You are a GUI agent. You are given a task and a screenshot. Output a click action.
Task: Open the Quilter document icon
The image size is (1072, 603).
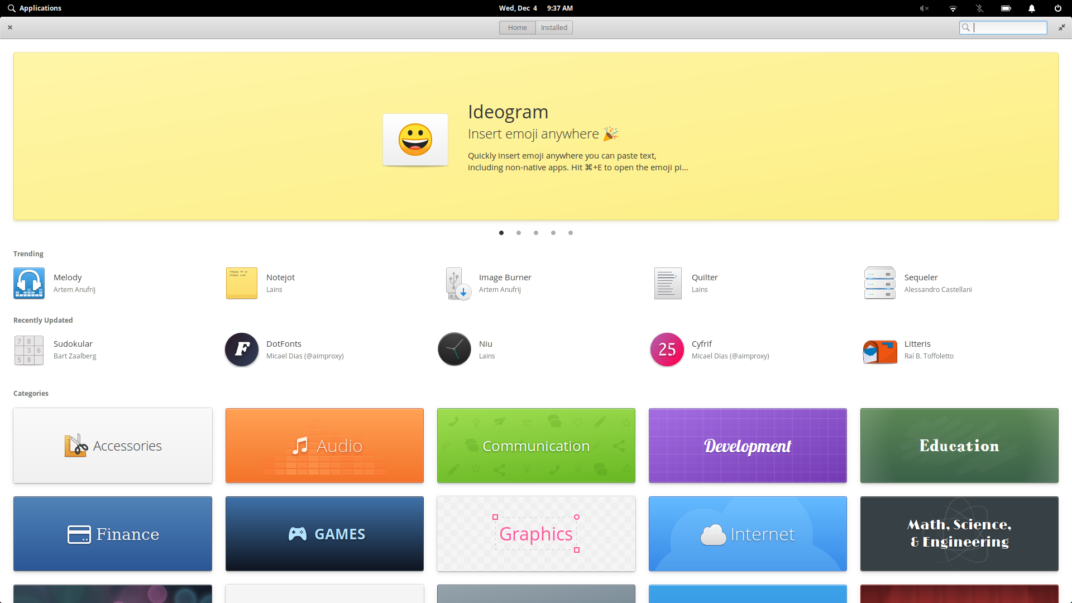point(668,283)
